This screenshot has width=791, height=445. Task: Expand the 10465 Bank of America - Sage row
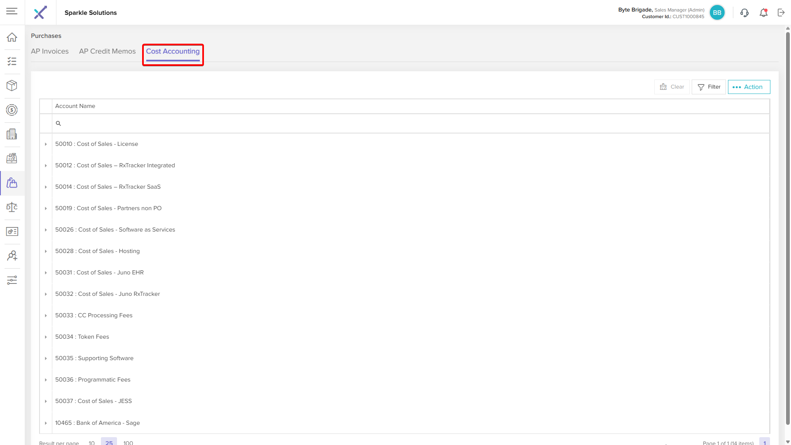[46, 423]
